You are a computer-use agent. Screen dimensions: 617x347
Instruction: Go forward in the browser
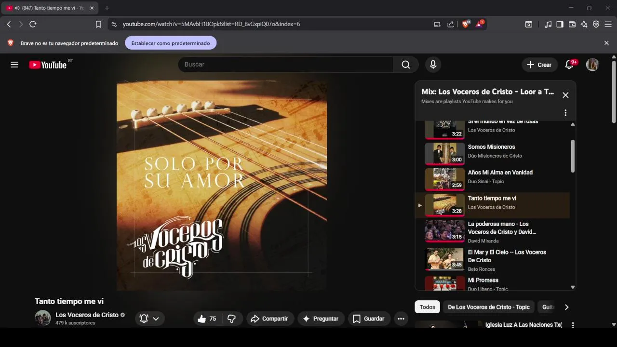tap(21, 24)
